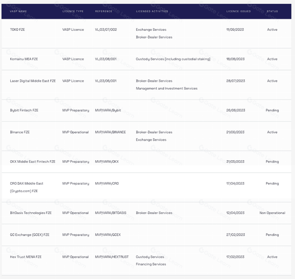Open Laser Digital Middle East FZE

point(33,81)
